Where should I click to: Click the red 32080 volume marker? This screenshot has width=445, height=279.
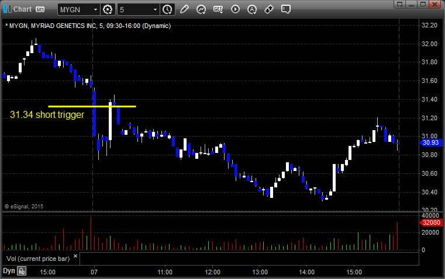click(431, 222)
